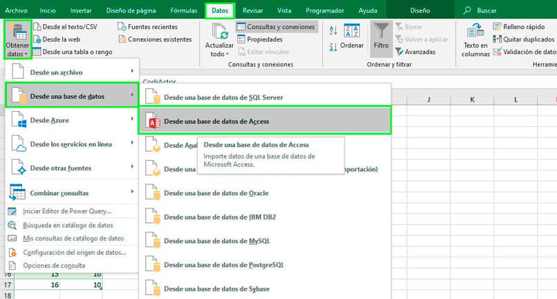The image size is (557, 299).
Task: Click Quitar duplicados
Action: [x=524, y=39]
